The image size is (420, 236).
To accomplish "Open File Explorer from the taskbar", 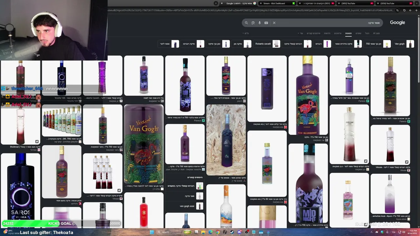I will pyautogui.click(x=203, y=232).
